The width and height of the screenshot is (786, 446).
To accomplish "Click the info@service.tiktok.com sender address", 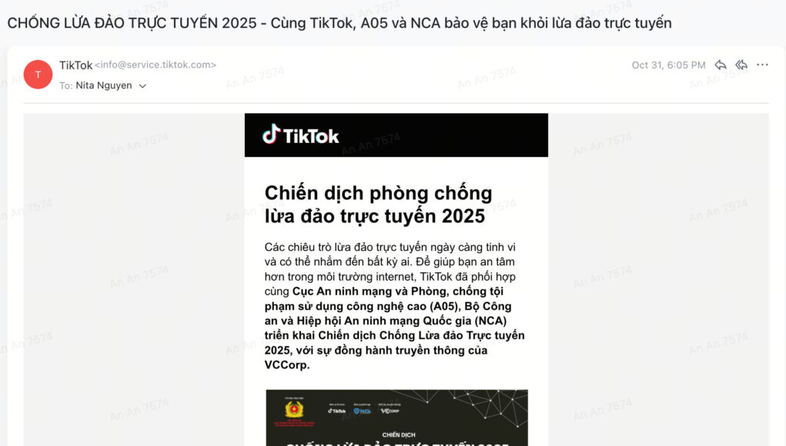I will (156, 65).
